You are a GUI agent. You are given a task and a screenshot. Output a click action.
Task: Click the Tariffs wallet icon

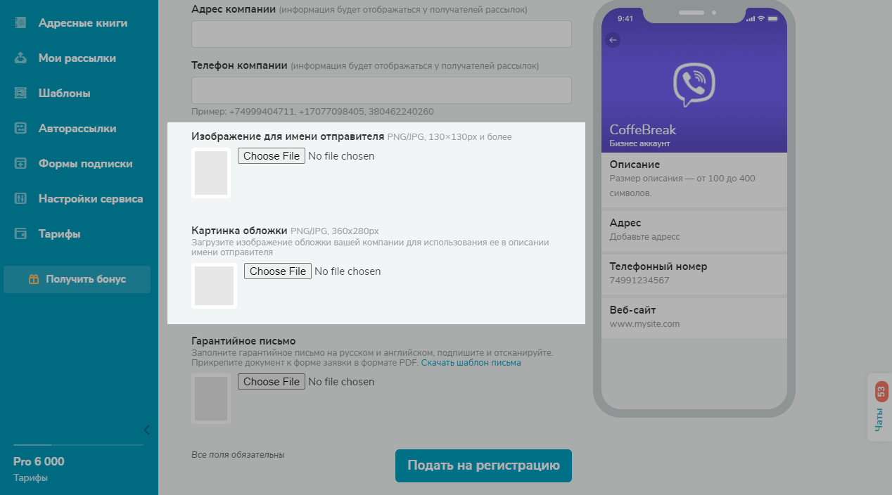[x=20, y=233]
